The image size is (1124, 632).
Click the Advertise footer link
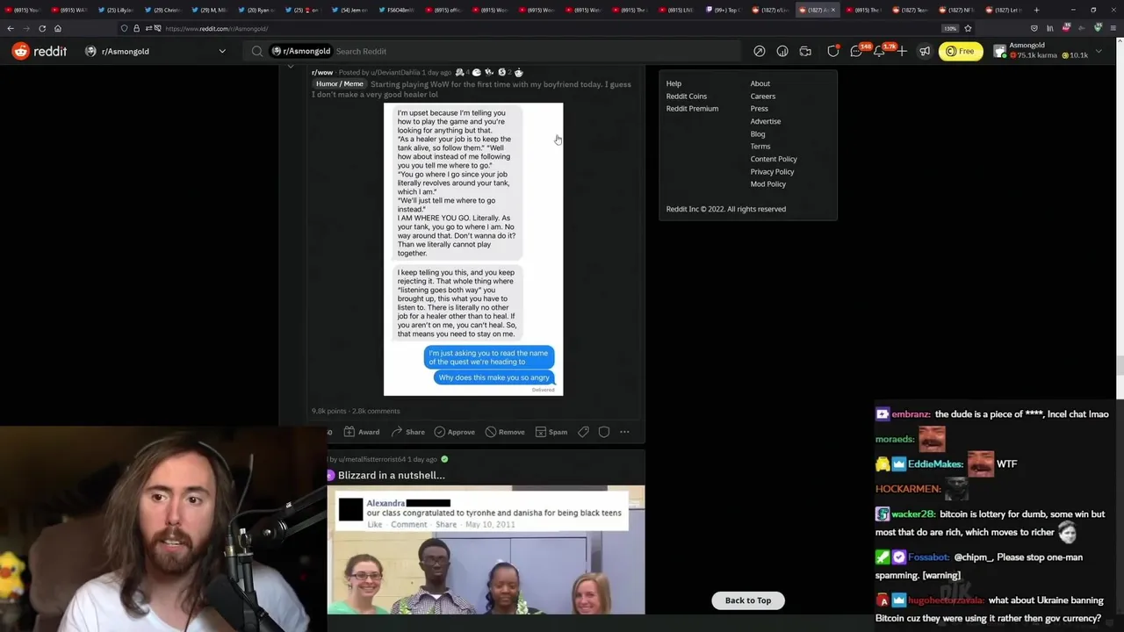pyautogui.click(x=766, y=121)
